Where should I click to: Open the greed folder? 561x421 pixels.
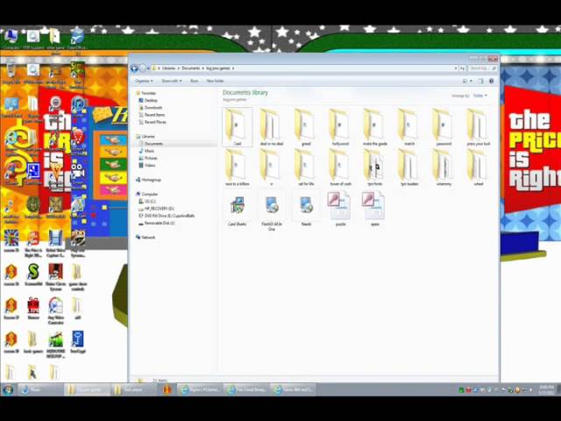click(306, 127)
